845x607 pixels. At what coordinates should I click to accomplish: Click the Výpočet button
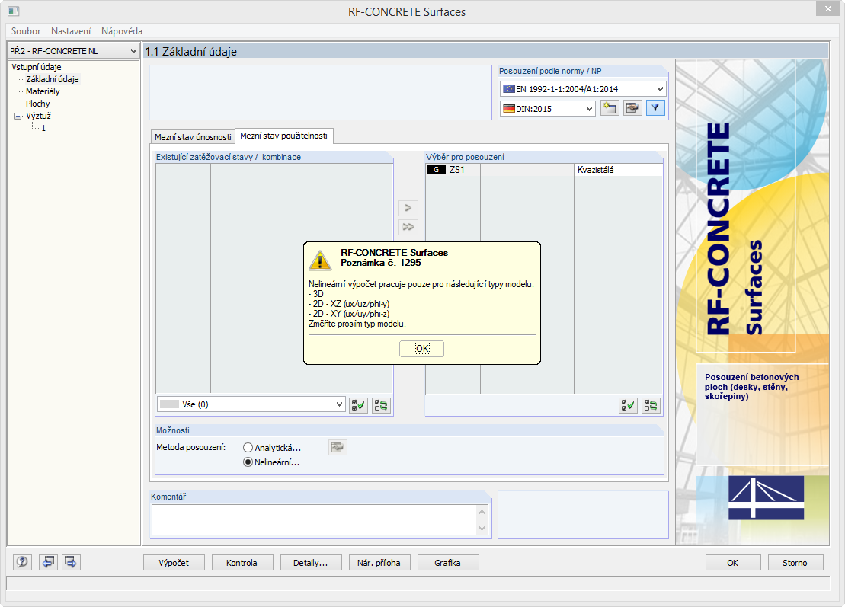coord(174,563)
